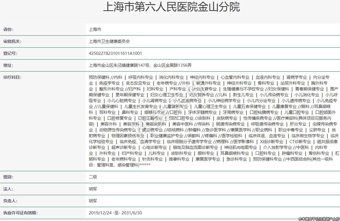
Task: Click the hospital title 上海市第六人民医院金山分院
Action: 171,7
